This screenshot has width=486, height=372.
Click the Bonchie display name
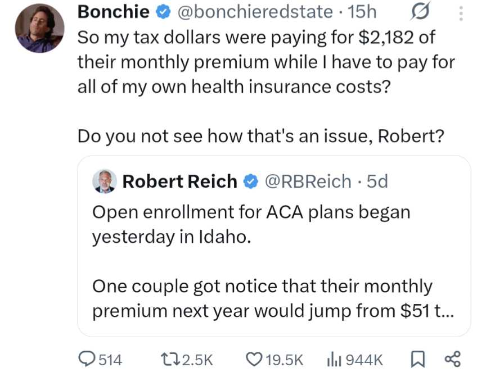click(x=113, y=11)
